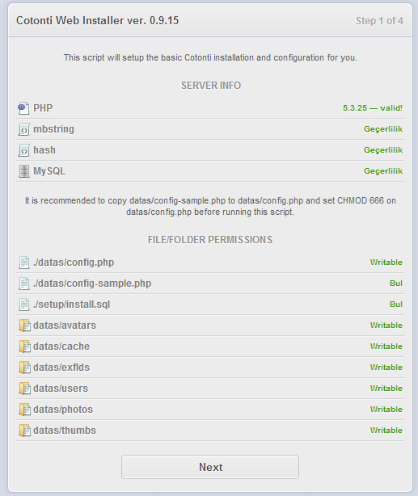Click the datas/users folder icon

coord(24,389)
